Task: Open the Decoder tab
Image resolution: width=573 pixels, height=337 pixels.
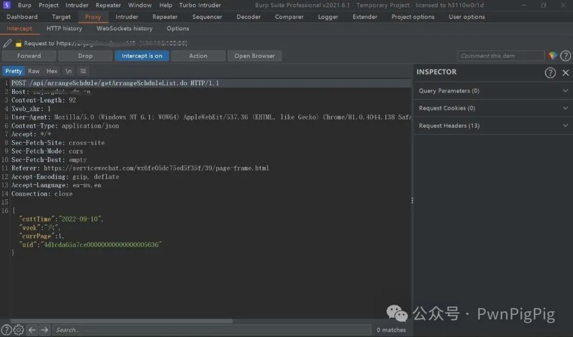Action: (248, 17)
